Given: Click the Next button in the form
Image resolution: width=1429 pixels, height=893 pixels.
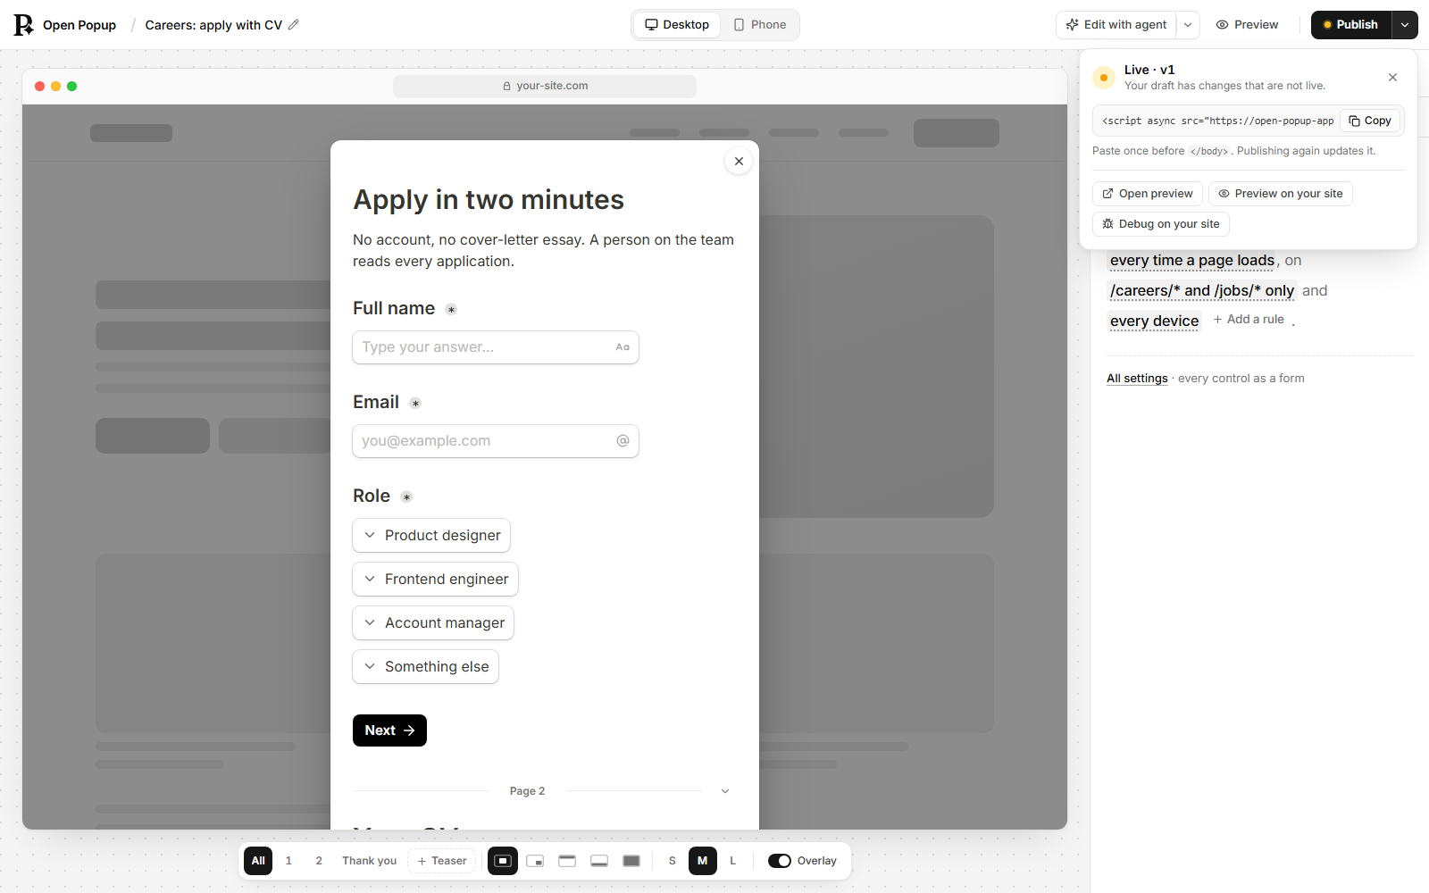Looking at the screenshot, I should coord(389,730).
